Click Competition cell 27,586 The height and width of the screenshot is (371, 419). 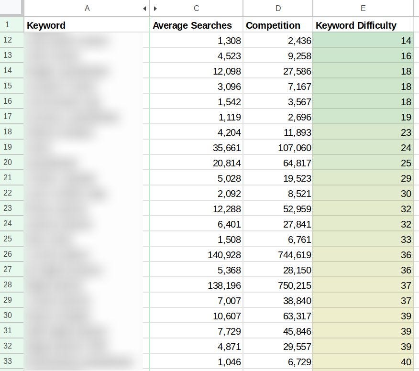point(278,71)
